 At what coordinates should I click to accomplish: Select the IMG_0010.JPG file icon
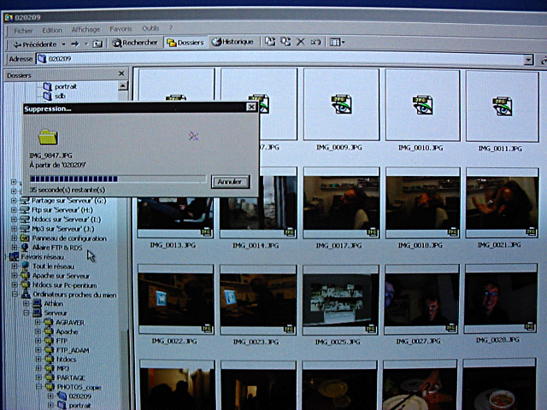tap(422, 104)
